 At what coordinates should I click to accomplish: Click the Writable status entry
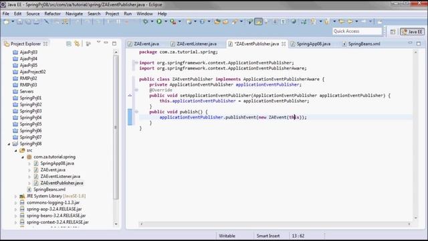pos(227,236)
